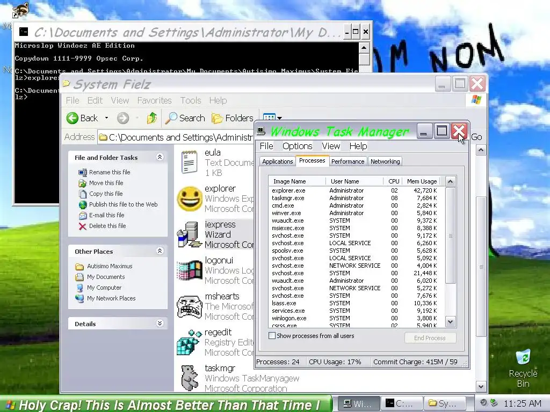Screen dimensions: 550x412
Task: Click the system tray clock showing 11:25 AM
Action: point(522,403)
